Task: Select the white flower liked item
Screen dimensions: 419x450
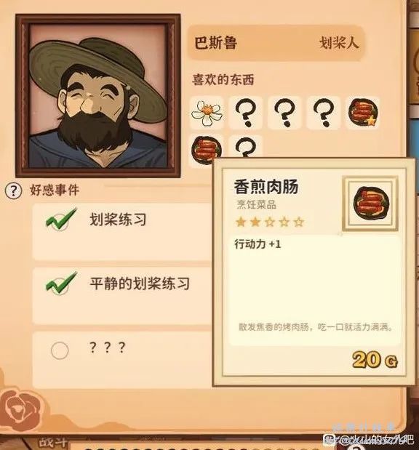Action: (207, 113)
